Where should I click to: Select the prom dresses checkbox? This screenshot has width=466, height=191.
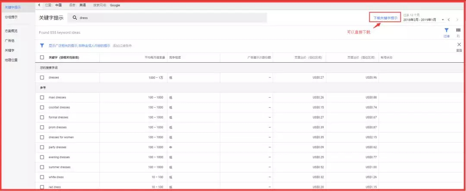coord(42,127)
